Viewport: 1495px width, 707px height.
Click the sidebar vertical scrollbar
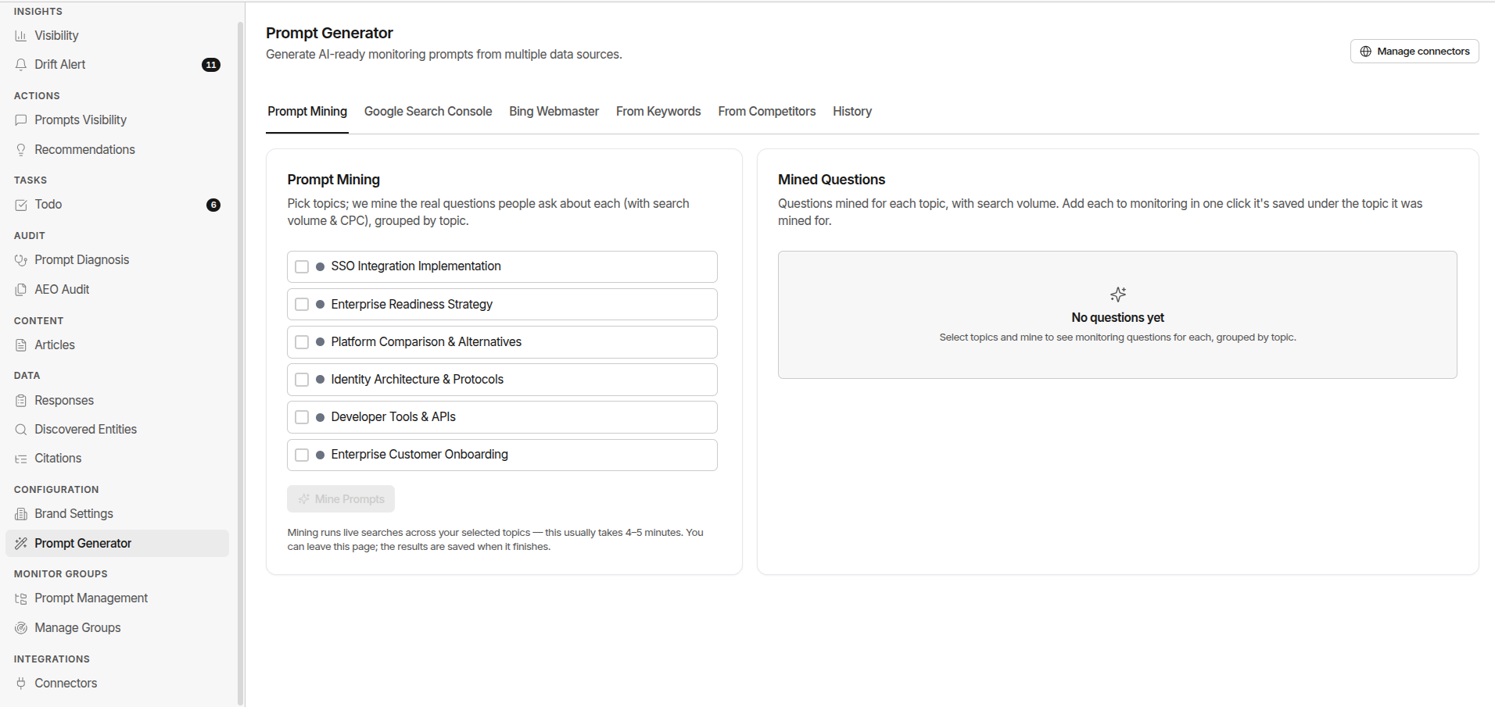(x=240, y=363)
